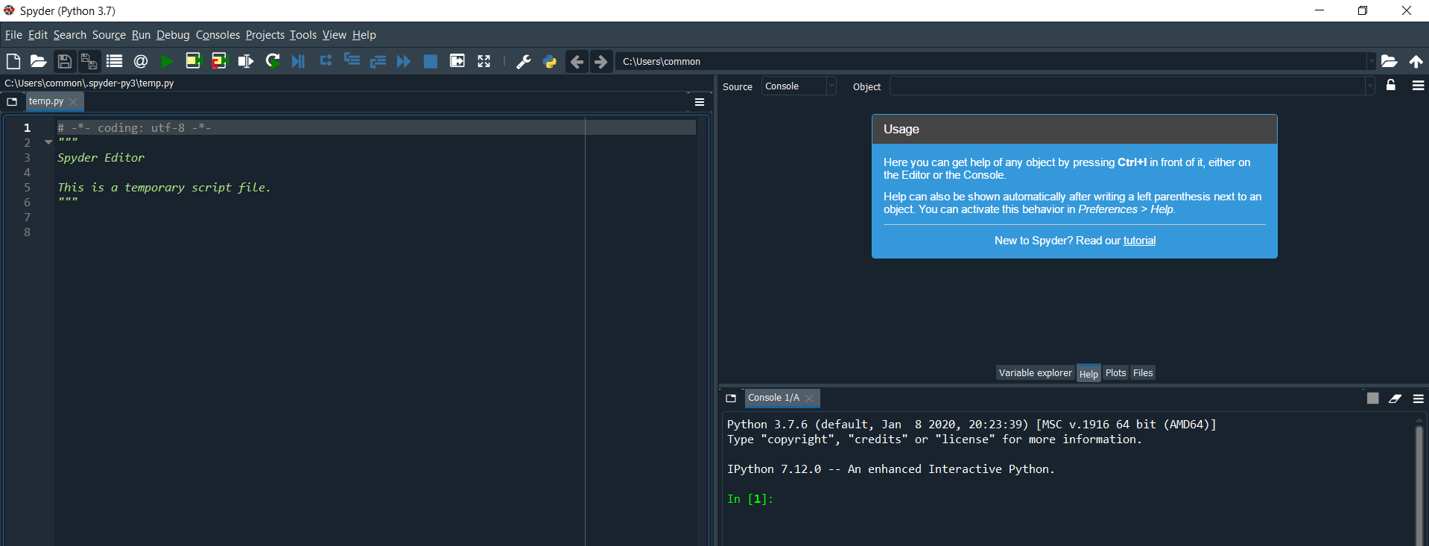Clear console variables with the eraser icon
Image resolution: width=1429 pixels, height=546 pixels.
coord(1395,399)
